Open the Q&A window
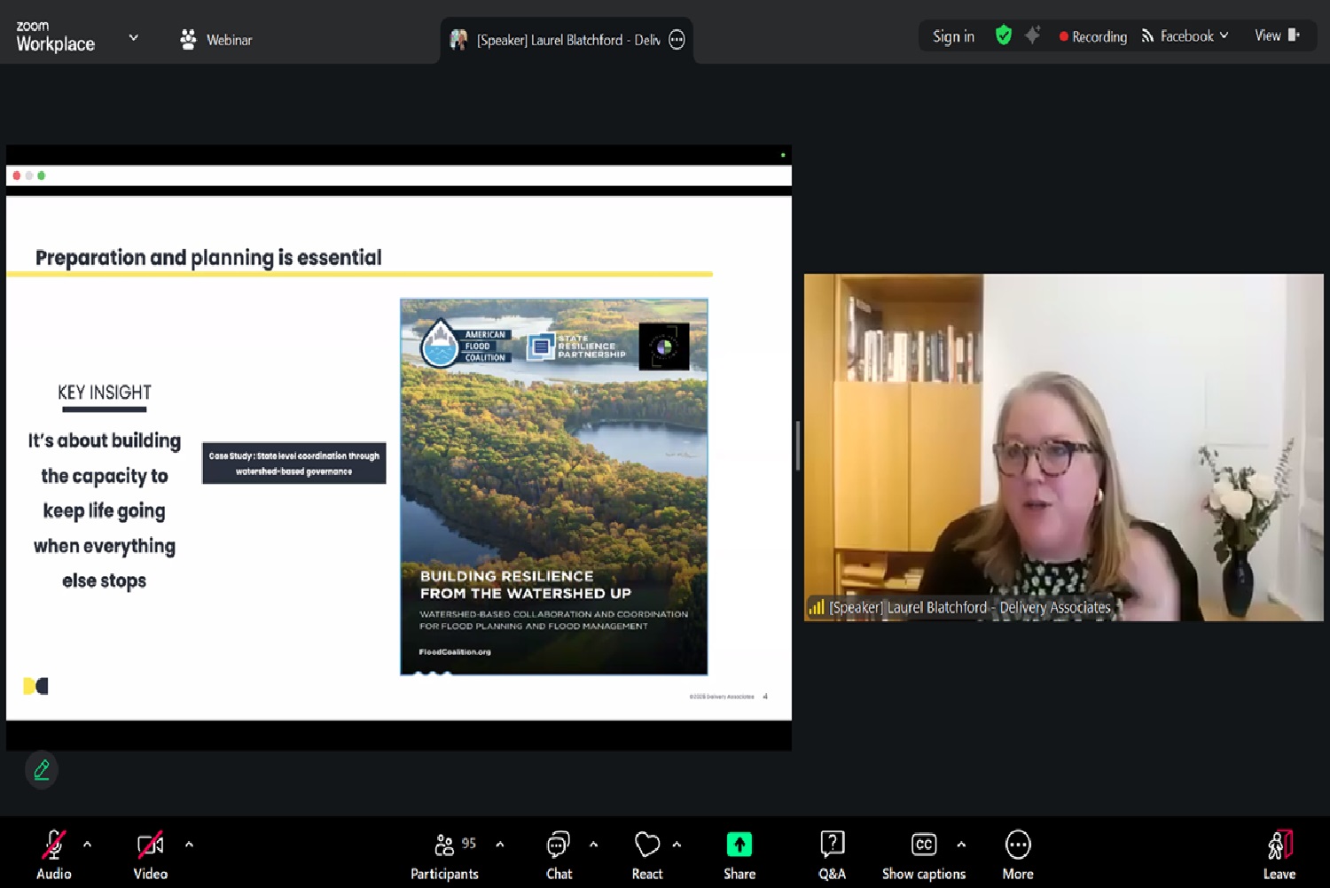Viewport: 1330px width, 888px height. coord(832,855)
